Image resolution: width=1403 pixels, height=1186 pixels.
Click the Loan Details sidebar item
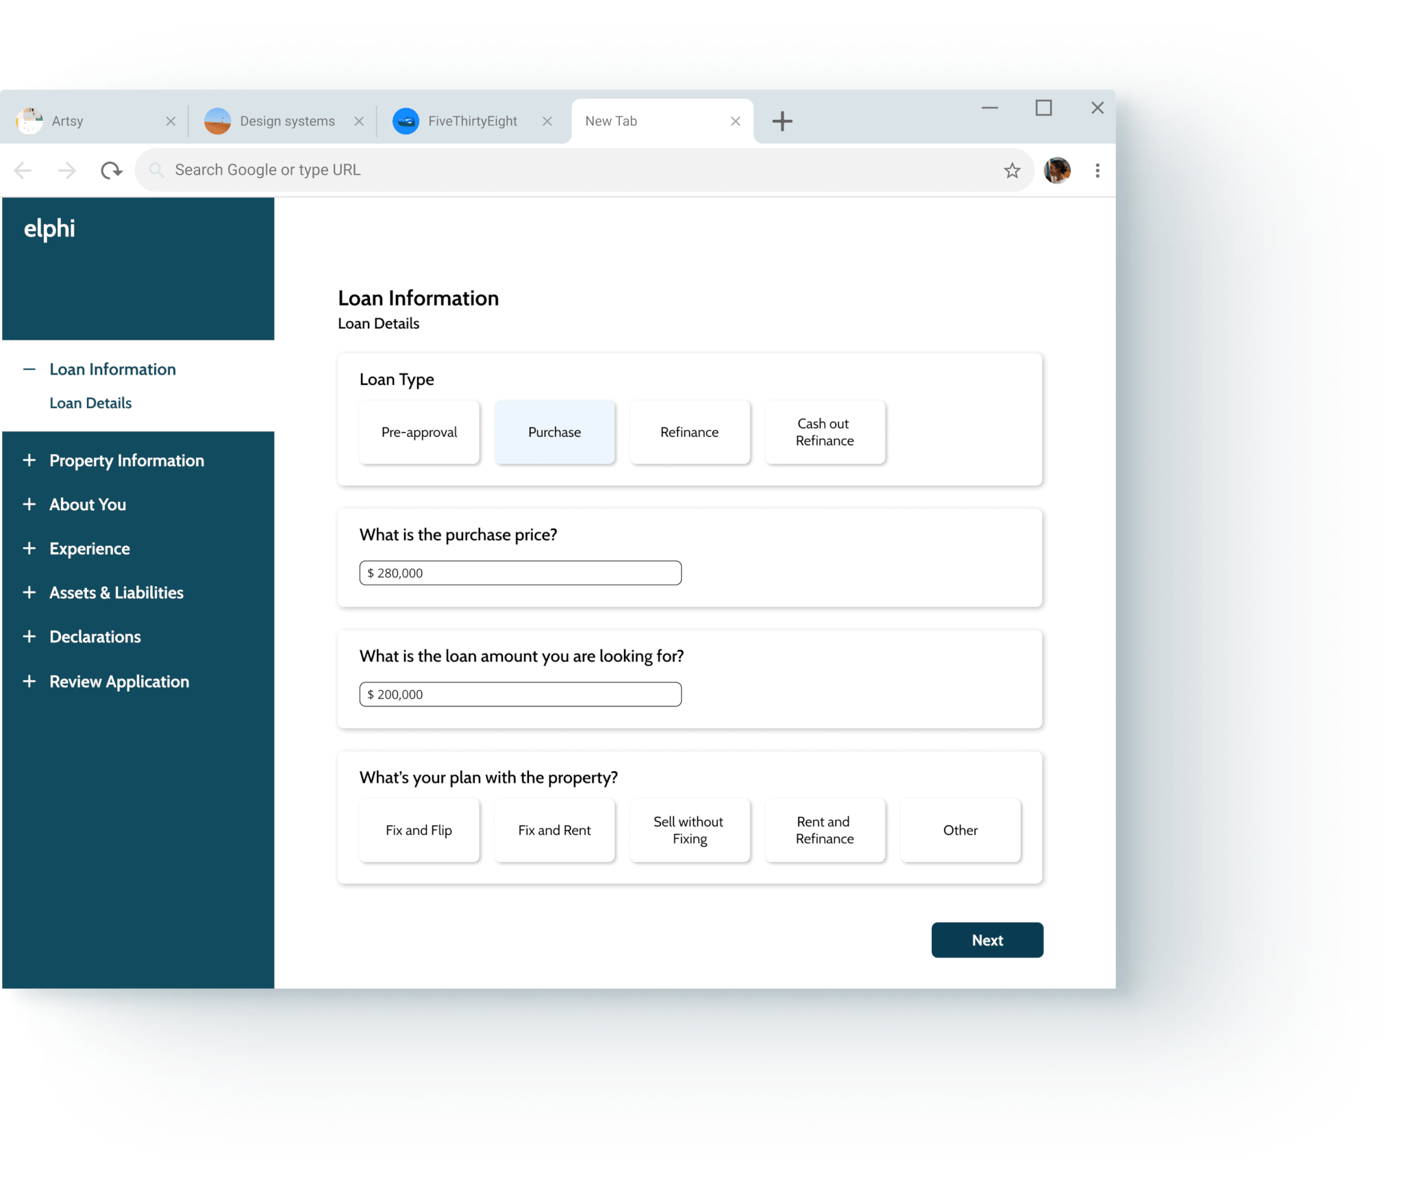tap(90, 403)
